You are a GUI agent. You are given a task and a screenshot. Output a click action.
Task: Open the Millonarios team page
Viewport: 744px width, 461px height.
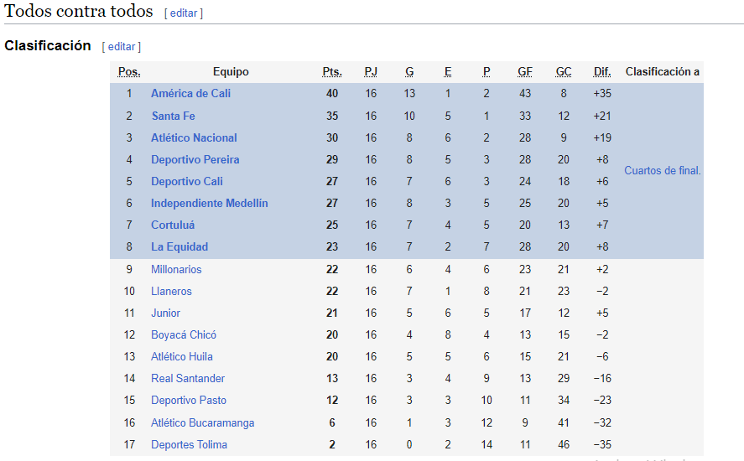176,269
